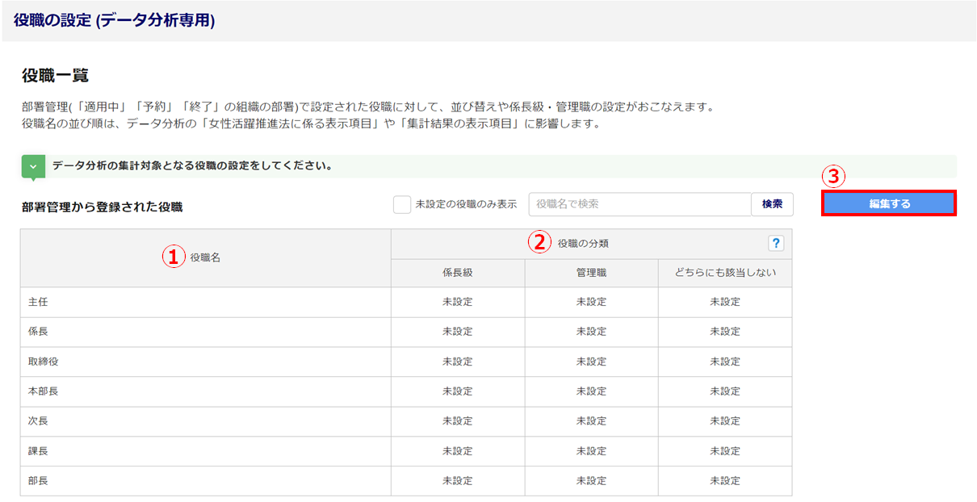Click the 役職の分類 column header
The image size is (977, 502).
click(x=582, y=244)
